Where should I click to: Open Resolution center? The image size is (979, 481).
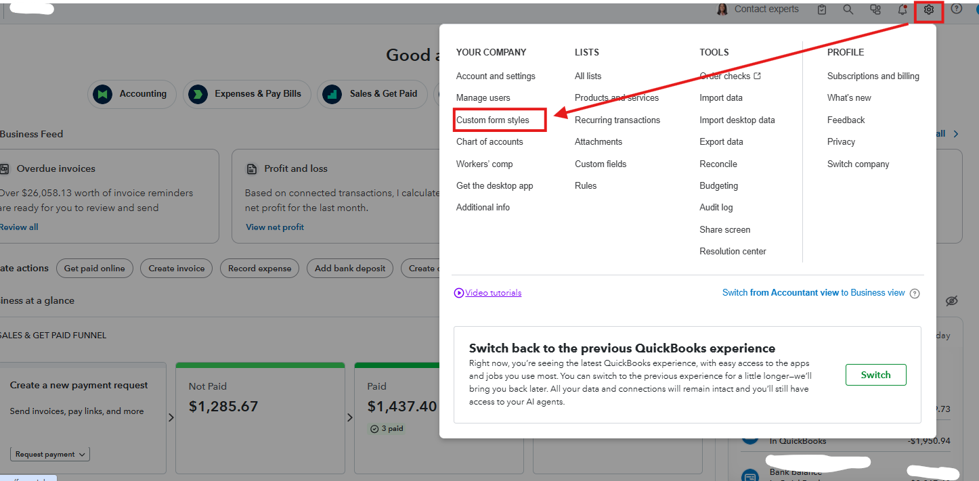point(733,251)
